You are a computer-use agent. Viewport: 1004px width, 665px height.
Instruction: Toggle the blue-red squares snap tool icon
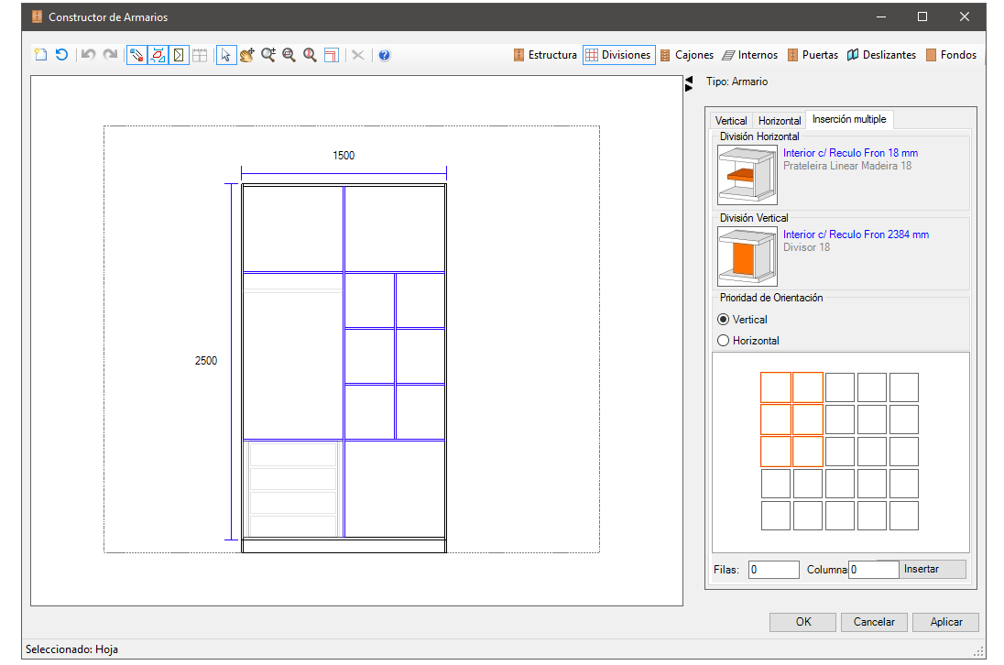click(x=136, y=55)
